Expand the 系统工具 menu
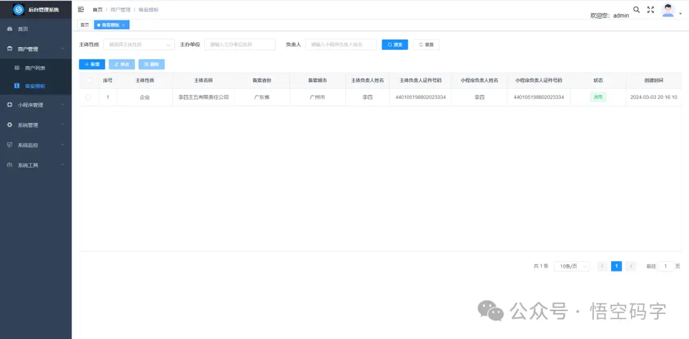The height and width of the screenshot is (339, 689). click(36, 165)
